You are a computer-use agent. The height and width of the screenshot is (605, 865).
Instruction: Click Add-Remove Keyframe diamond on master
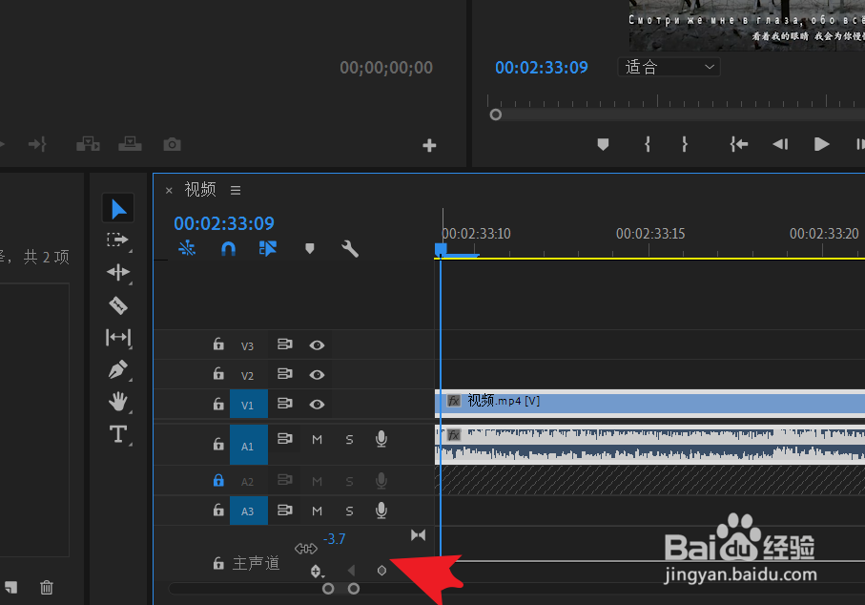(381, 571)
